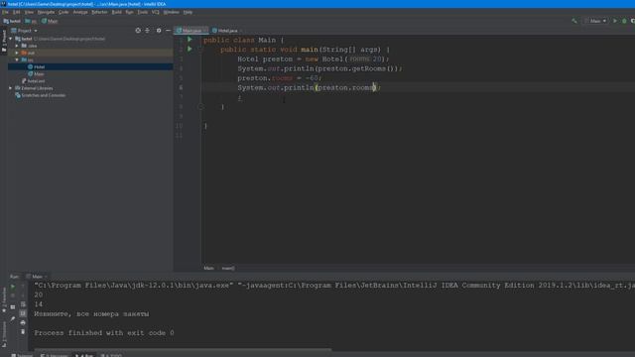Open the Main run configuration dropdown

[x=595, y=21]
